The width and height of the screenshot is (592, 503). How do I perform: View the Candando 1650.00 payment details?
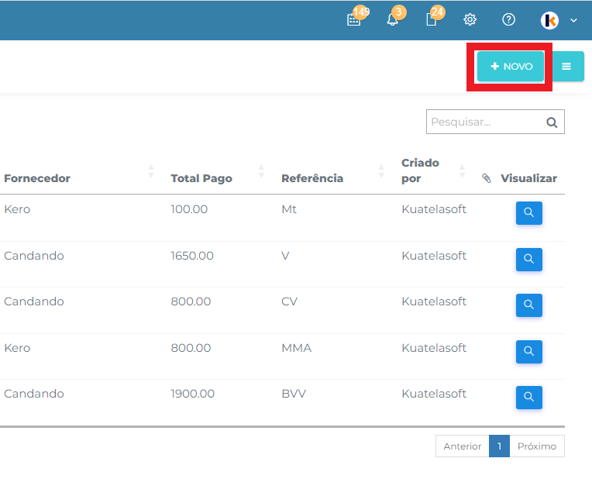point(529,260)
